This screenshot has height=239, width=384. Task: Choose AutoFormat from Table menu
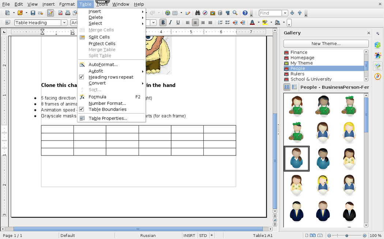[103, 64]
